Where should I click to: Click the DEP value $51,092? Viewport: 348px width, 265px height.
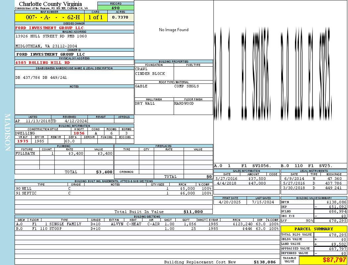(338, 207)
